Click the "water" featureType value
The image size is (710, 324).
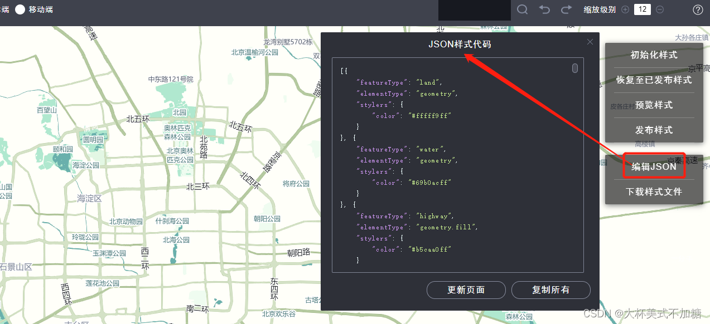pyautogui.click(x=429, y=149)
